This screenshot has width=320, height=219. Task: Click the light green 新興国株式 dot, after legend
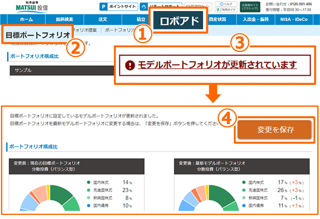[244, 198]
